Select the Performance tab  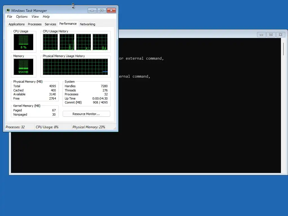(68, 24)
